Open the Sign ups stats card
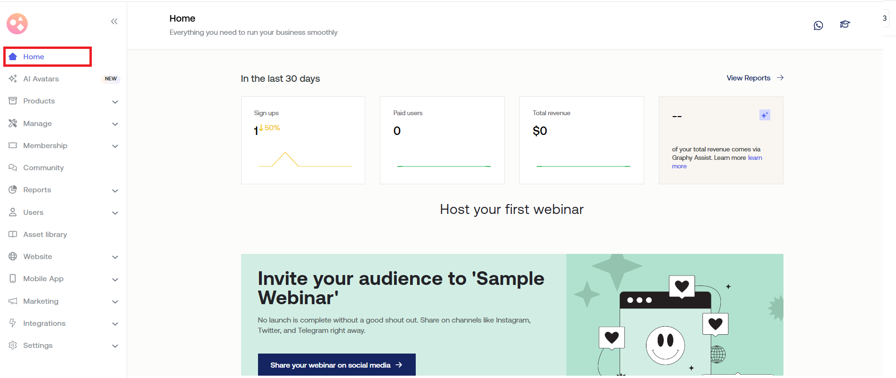896x378 pixels. click(x=303, y=140)
